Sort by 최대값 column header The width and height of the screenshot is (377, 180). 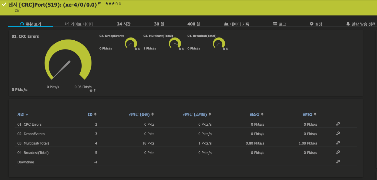[310, 114]
